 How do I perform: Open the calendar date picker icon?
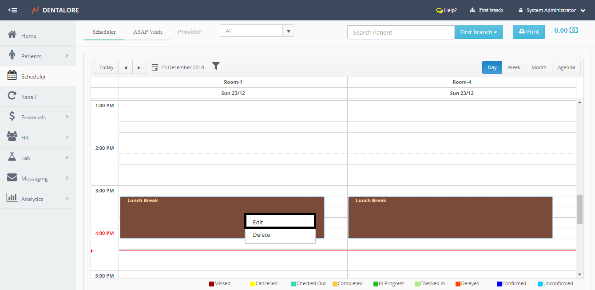pyautogui.click(x=155, y=67)
